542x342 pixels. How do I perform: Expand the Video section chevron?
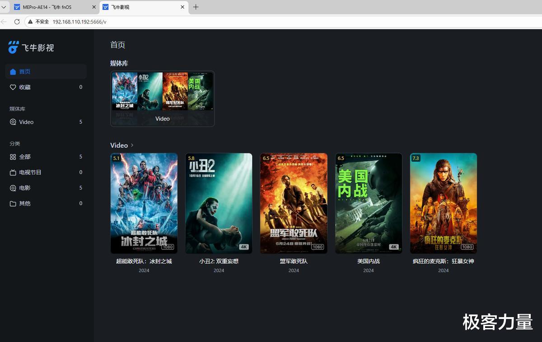click(132, 145)
